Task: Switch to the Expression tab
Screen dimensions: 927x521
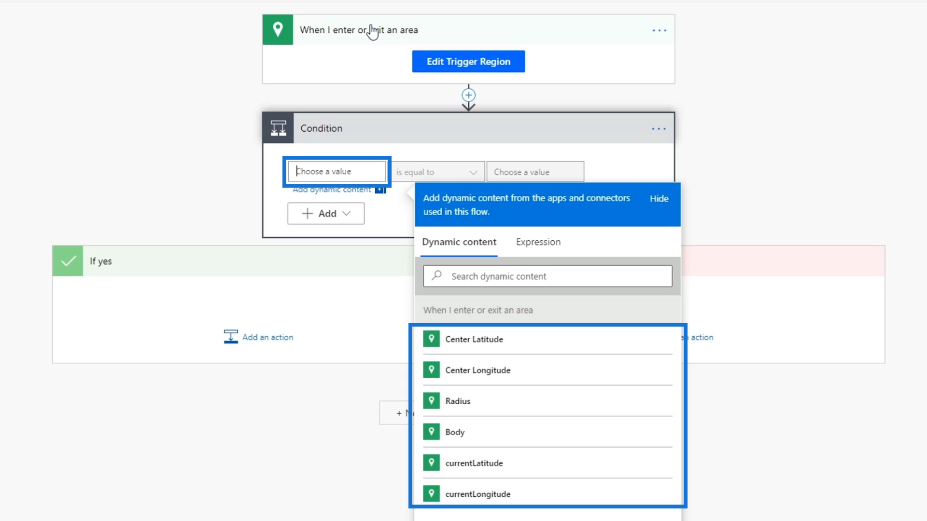Action: coord(538,242)
